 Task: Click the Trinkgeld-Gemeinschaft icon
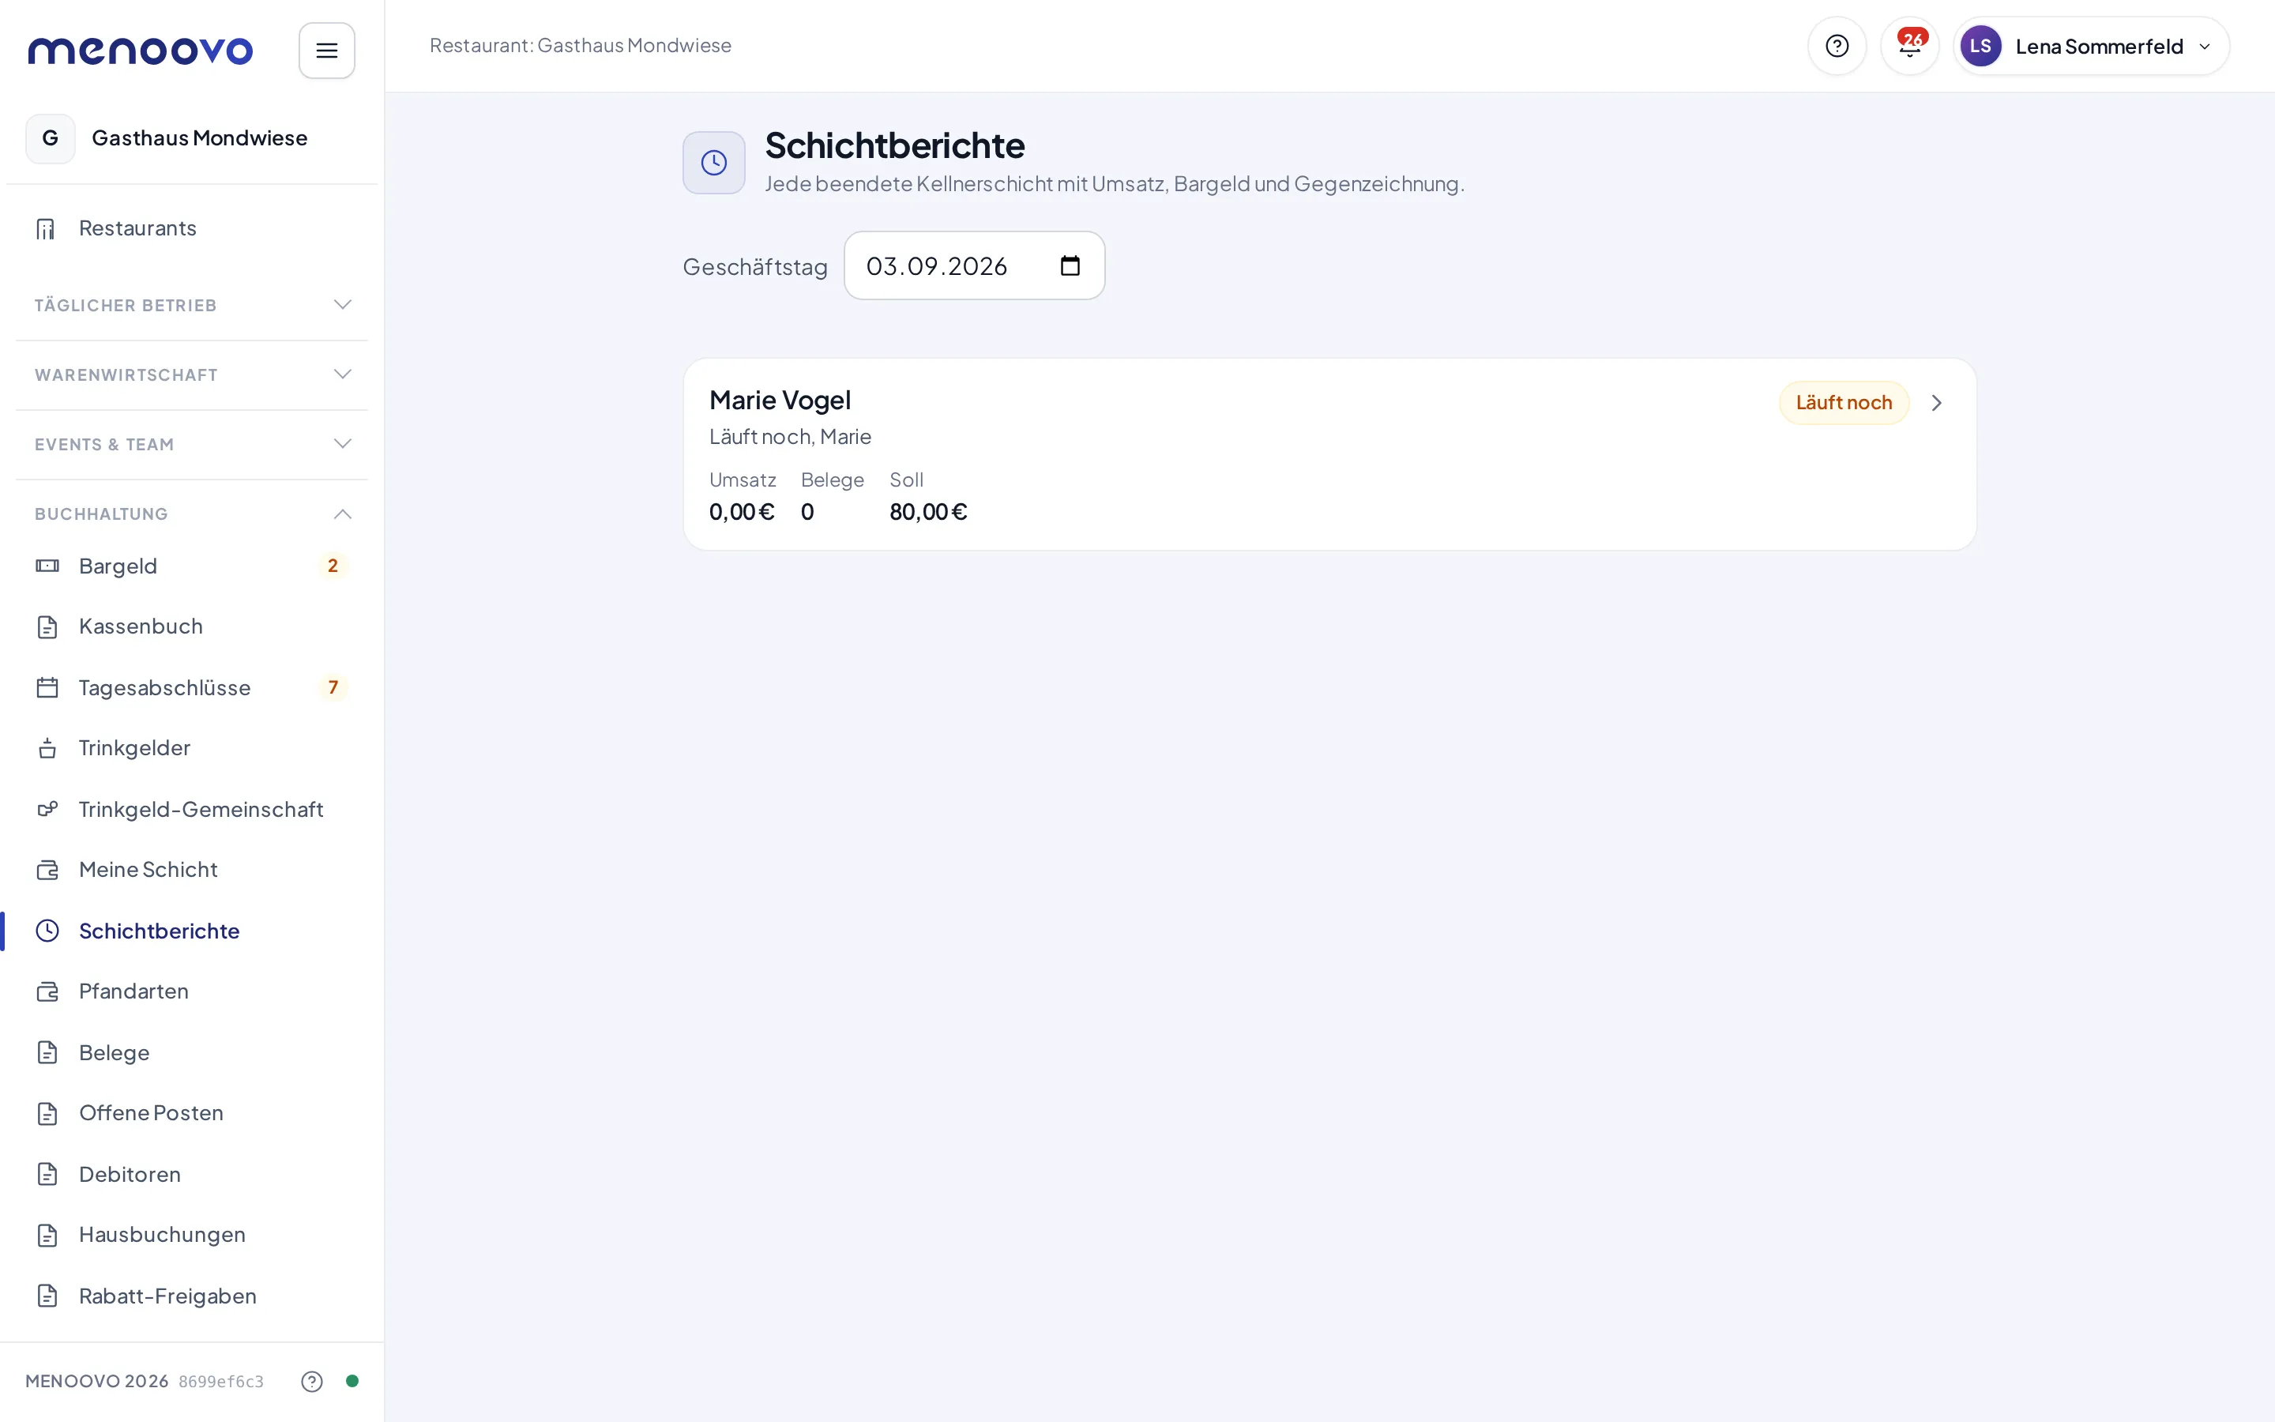[47, 810]
